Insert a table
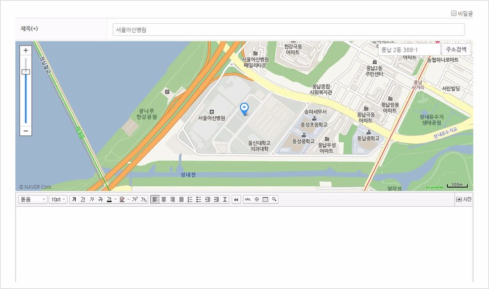The image size is (489, 289). pyautogui.click(x=265, y=200)
